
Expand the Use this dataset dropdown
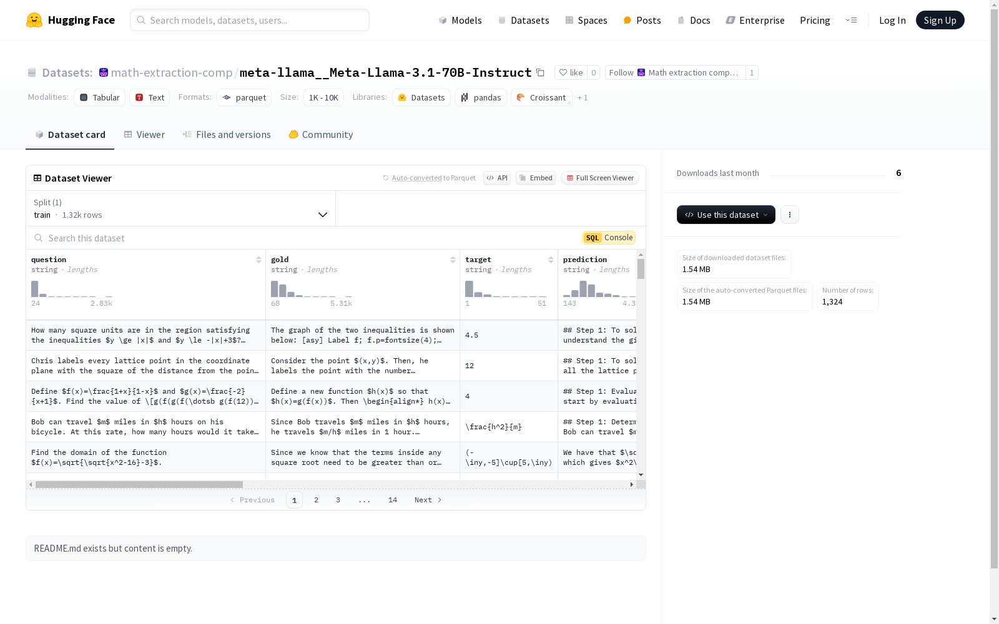(726, 215)
